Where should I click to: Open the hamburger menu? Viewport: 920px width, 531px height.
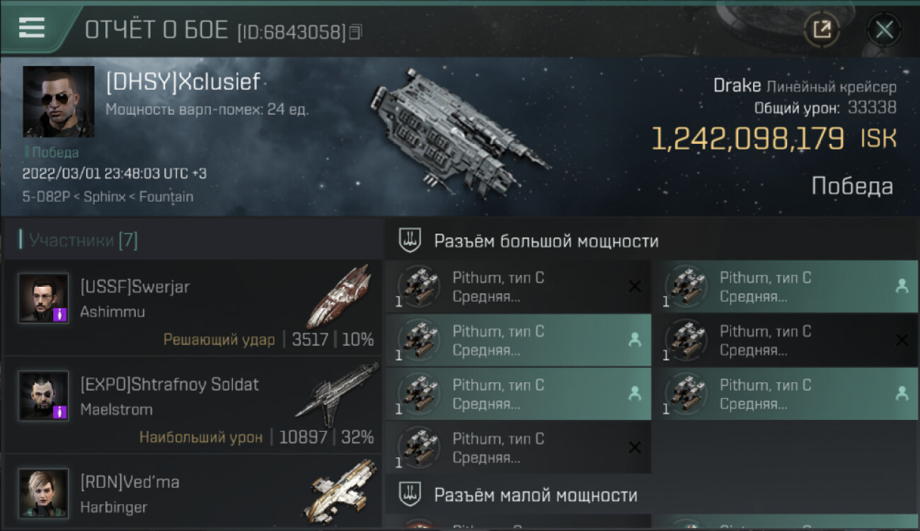pos(32,28)
